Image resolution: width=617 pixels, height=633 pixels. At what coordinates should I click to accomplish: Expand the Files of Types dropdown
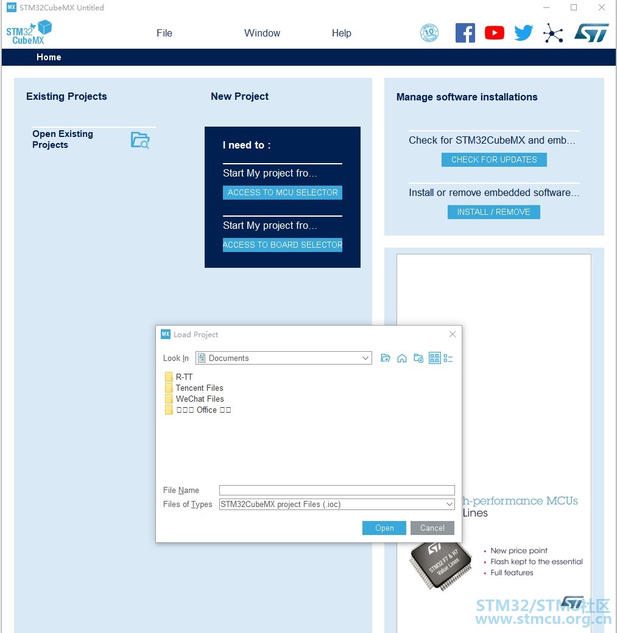coord(450,504)
